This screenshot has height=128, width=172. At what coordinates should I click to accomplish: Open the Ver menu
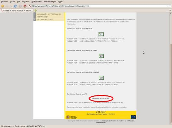click(x=18, y=2)
